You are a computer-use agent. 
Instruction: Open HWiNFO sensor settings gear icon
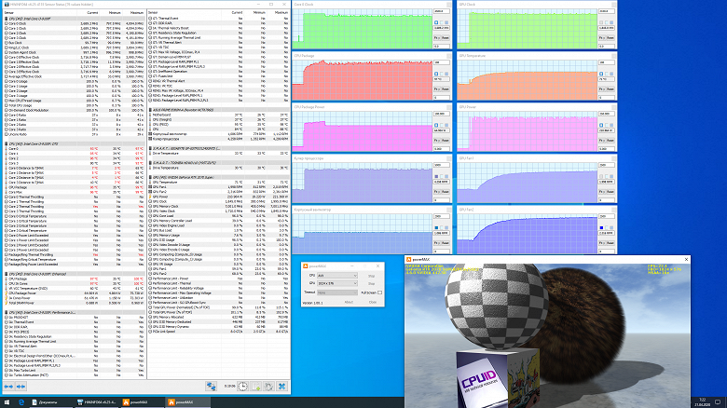[x=268, y=387]
